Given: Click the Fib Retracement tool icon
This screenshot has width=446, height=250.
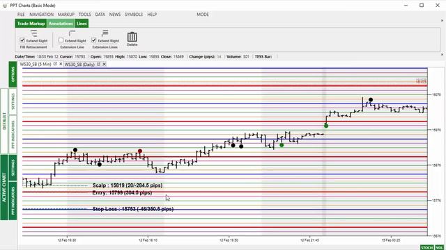Looking at the screenshot, I should [x=34, y=33].
